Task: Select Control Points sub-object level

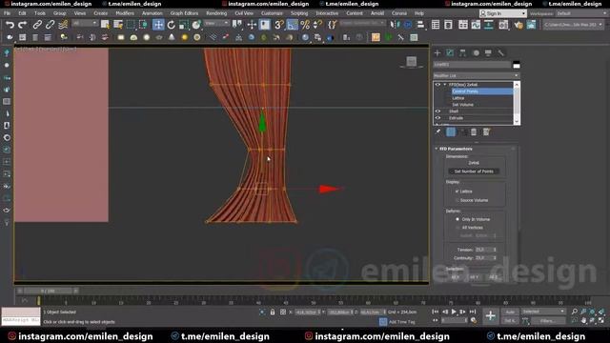Action: (481, 91)
